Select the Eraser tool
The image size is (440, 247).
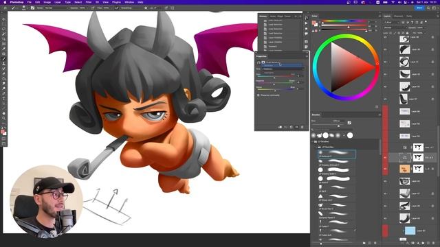3,73
